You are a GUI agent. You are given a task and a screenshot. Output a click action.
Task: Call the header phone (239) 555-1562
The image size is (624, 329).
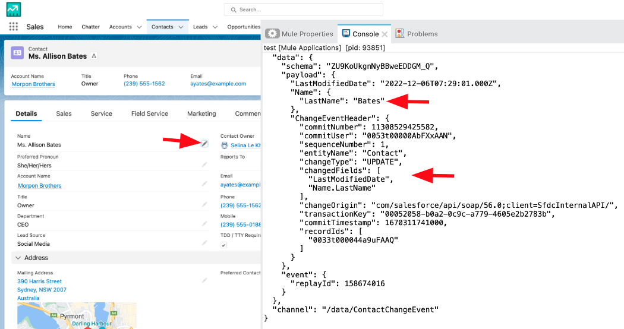coord(144,84)
